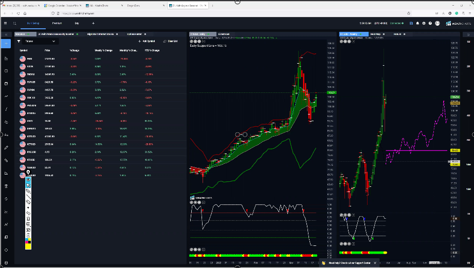Select the clock icon in left sidebar
Screen dimensions: 474x268
(x=6, y=71)
